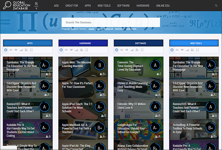Screen dimensions: 222x150
Task: Open the search icon in top bar
Action: pyautogui.click(x=216, y=6)
